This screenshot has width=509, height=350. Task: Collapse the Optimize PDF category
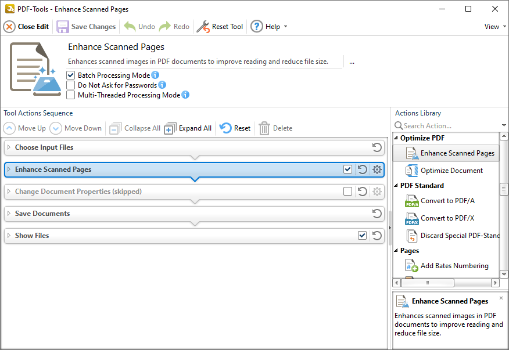click(396, 138)
